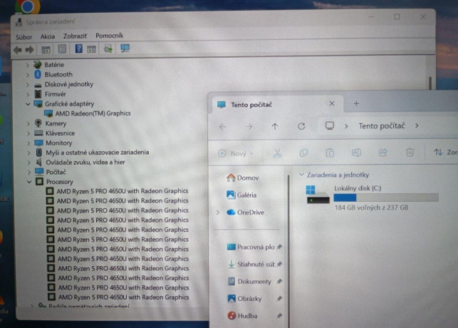
Task: Select the last AMD Ryzen 5 PRO 4650U entry
Action: (x=123, y=297)
